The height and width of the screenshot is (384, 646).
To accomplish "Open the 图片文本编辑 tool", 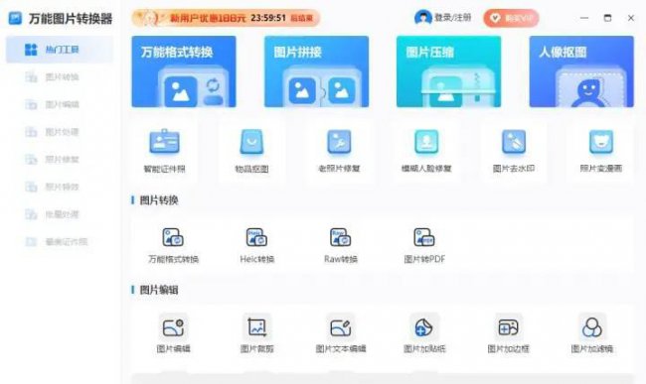I will (341, 333).
